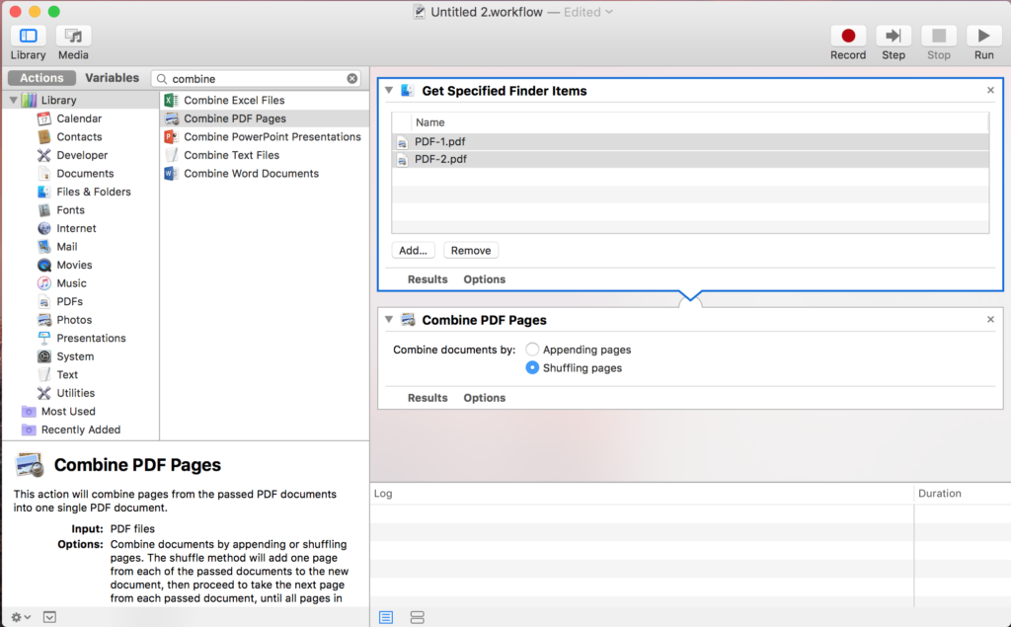This screenshot has height=627, width=1011.
Task: Select the Appending pages option
Action: coord(532,349)
